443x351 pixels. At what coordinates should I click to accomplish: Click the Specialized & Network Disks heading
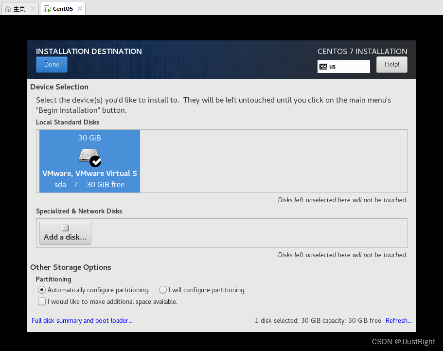(x=79, y=211)
